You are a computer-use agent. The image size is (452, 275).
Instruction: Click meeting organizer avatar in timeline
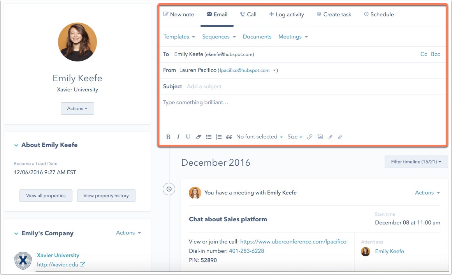(x=195, y=193)
